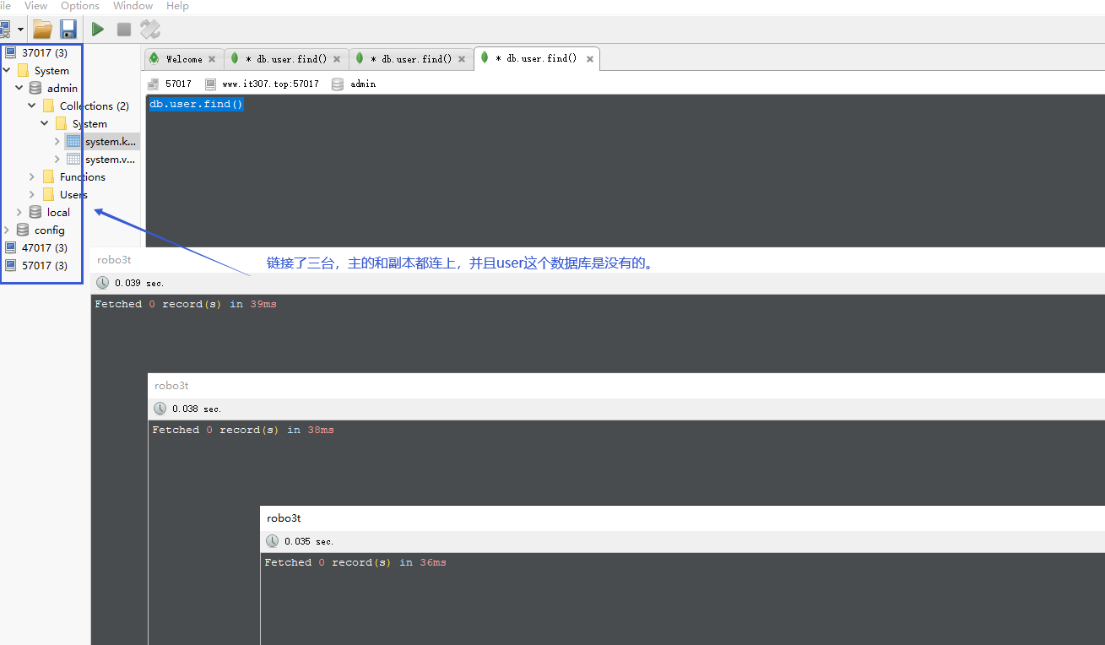Select the System folder label under 37017

pyautogui.click(x=51, y=71)
